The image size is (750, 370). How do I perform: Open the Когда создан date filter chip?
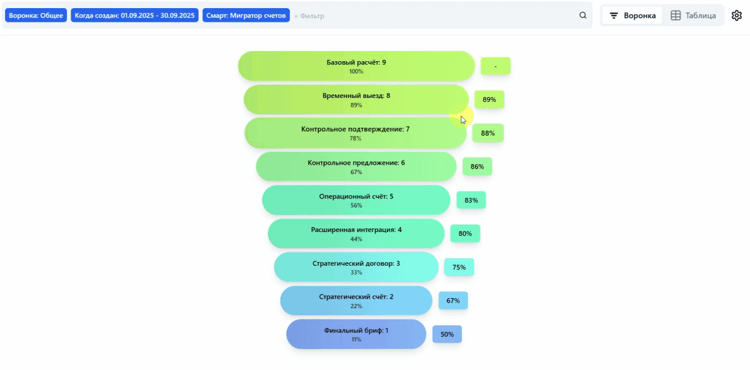(134, 16)
